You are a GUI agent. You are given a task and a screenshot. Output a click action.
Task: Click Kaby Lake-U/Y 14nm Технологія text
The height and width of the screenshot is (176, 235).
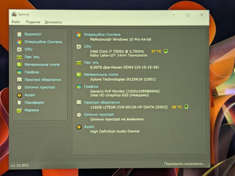click(118, 55)
